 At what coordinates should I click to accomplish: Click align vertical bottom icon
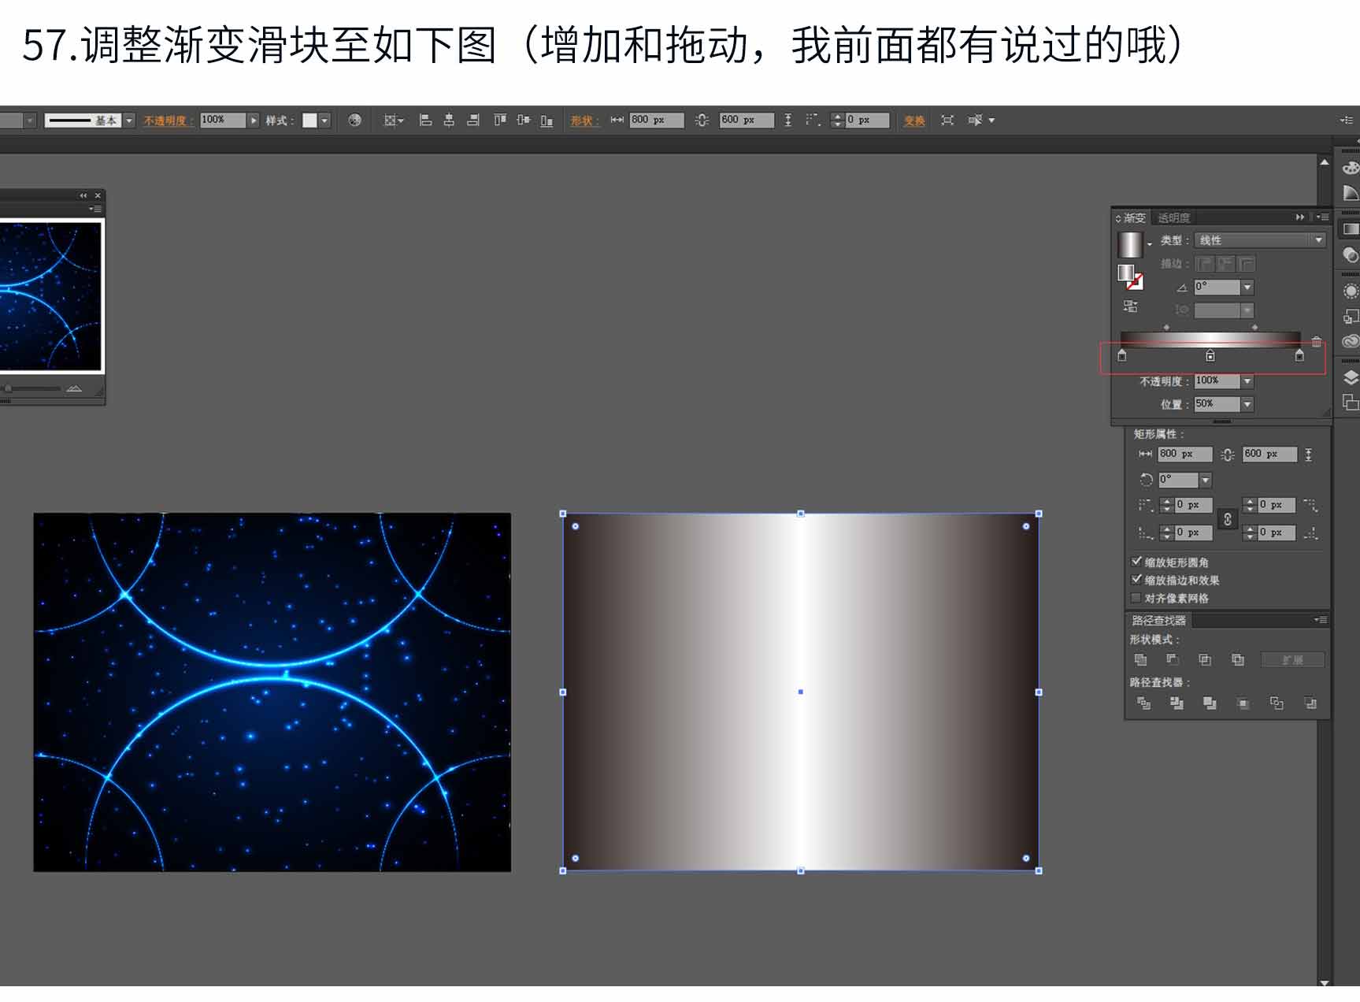[x=547, y=121]
